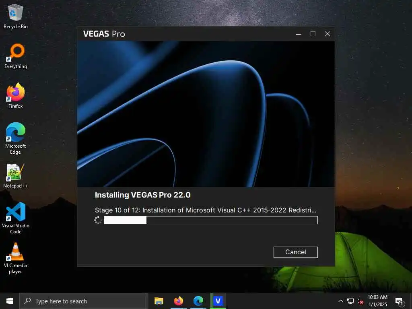Open File Explorer from the taskbar
Screen dimensions: 412x309
click(159, 301)
